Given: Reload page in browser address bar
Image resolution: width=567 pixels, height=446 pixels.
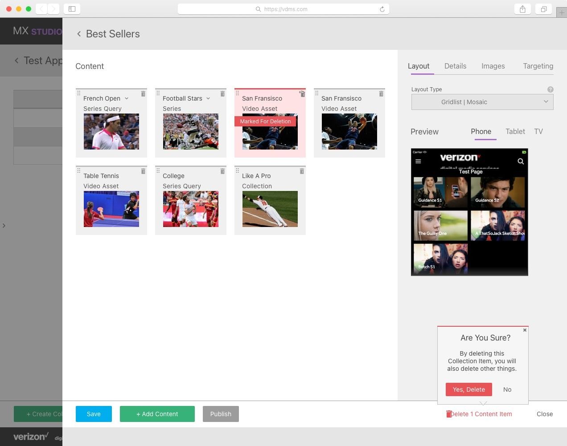Looking at the screenshot, I should pyautogui.click(x=382, y=9).
